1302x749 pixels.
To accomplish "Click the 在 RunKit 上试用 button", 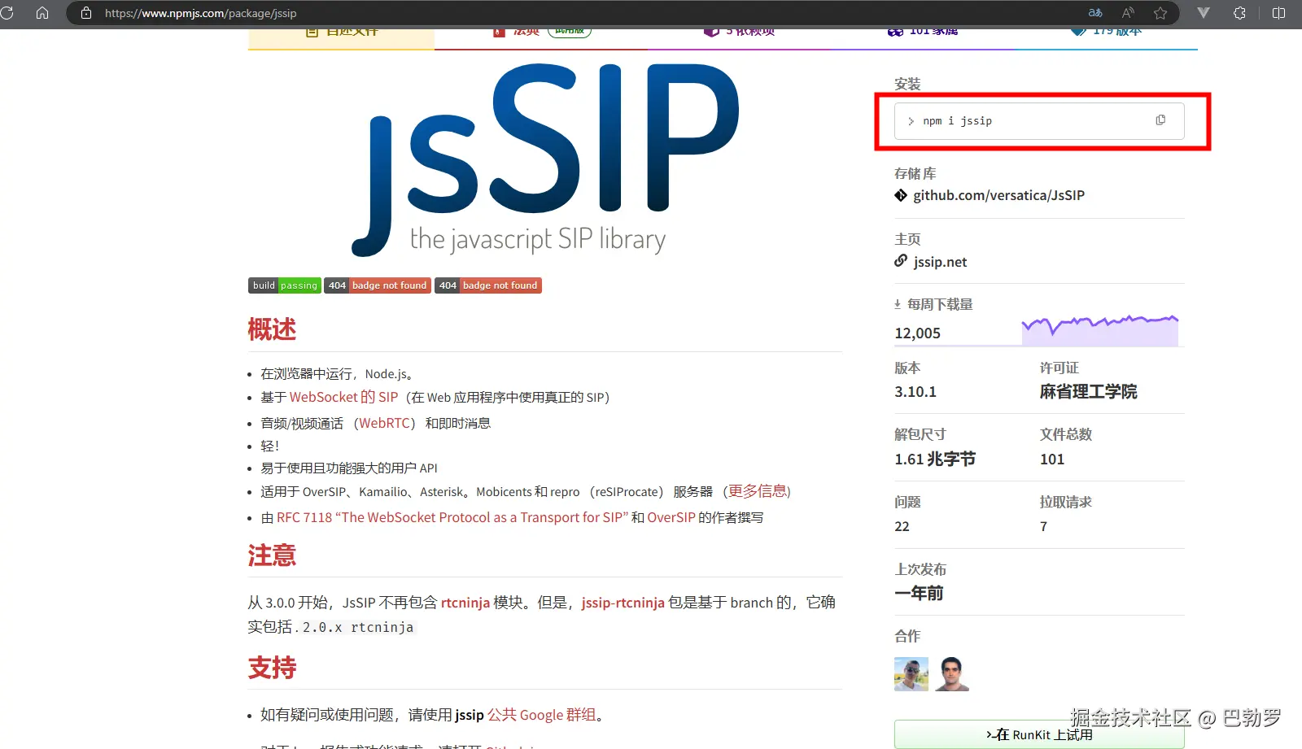I will click(1038, 734).
